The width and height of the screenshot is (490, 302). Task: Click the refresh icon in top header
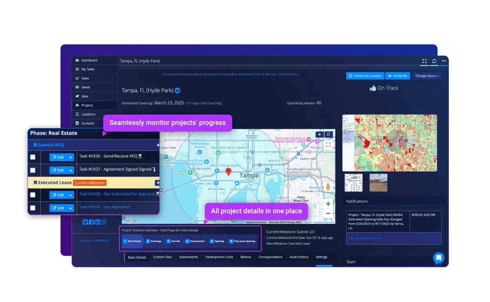click(434, 61)
